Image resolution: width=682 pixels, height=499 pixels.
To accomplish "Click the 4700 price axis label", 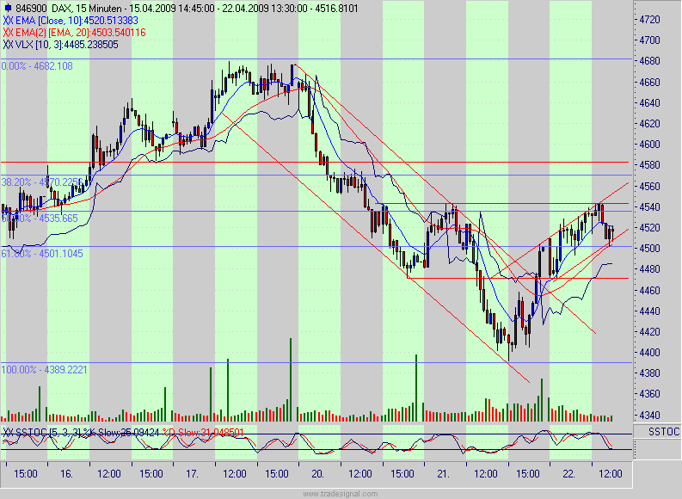I will tap(650, 40).
